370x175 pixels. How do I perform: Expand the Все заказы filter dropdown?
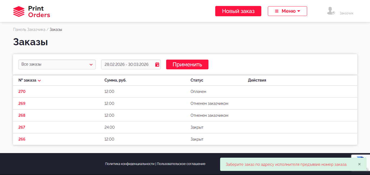click(x=57, y=64)
